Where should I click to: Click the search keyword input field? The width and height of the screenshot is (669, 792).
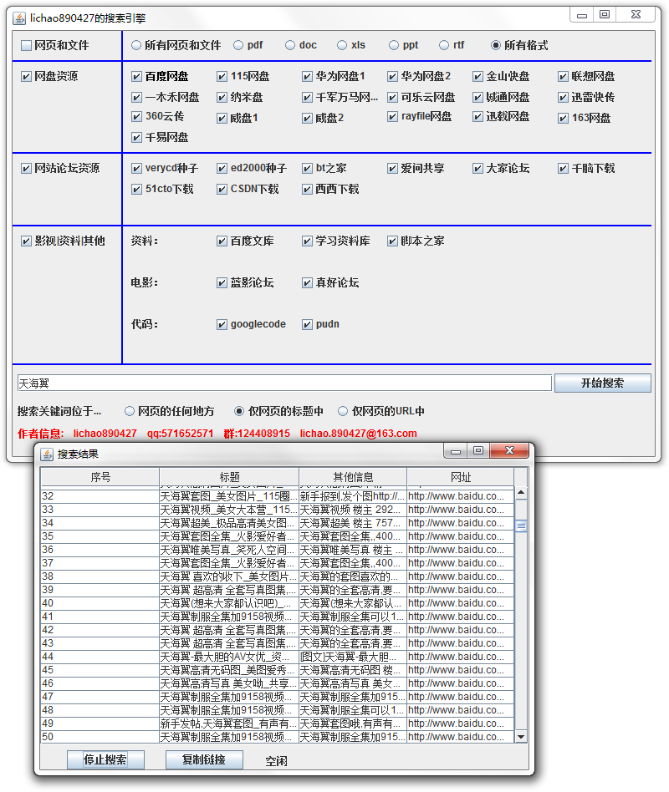click(x=284, y=383)
